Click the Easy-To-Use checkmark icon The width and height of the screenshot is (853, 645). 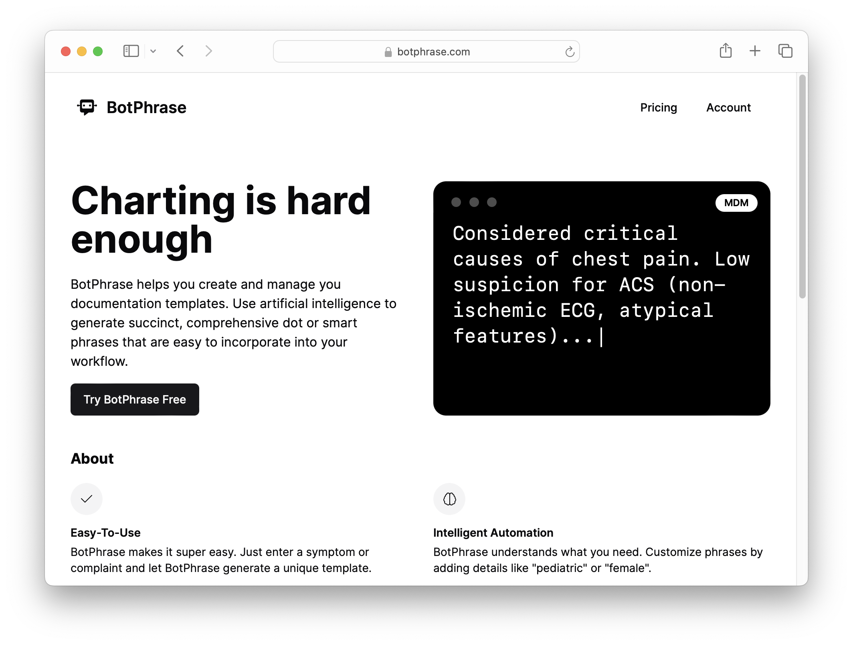[x=87, y=499]
